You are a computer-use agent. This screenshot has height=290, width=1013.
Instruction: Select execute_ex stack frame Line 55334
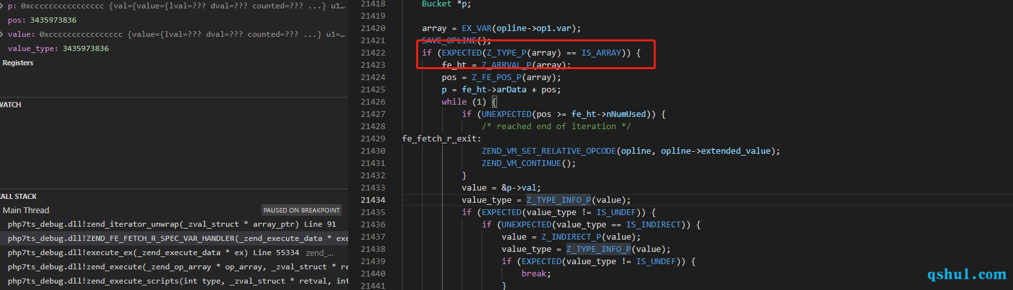click(x=174, y=253)
